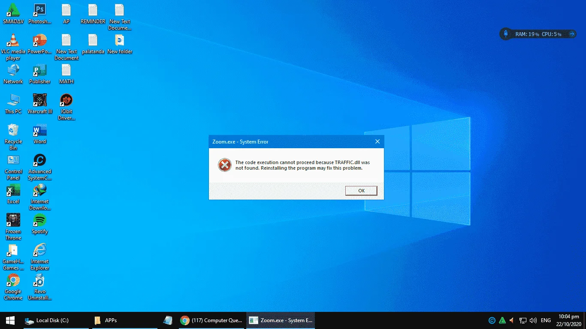Select the Network desktop icon
This screenshot has height=329, width=586.
coord(13,73)
